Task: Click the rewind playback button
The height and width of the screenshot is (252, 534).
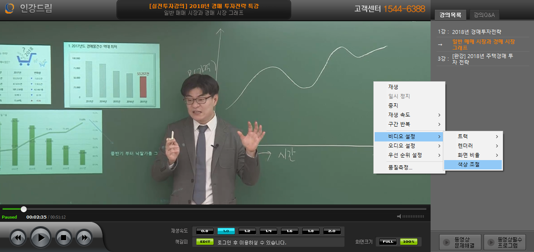Action: [x=18, y=238]
